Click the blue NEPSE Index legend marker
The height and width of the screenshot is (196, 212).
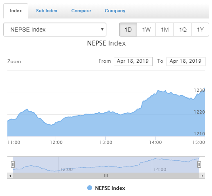[x=90, y=188]
